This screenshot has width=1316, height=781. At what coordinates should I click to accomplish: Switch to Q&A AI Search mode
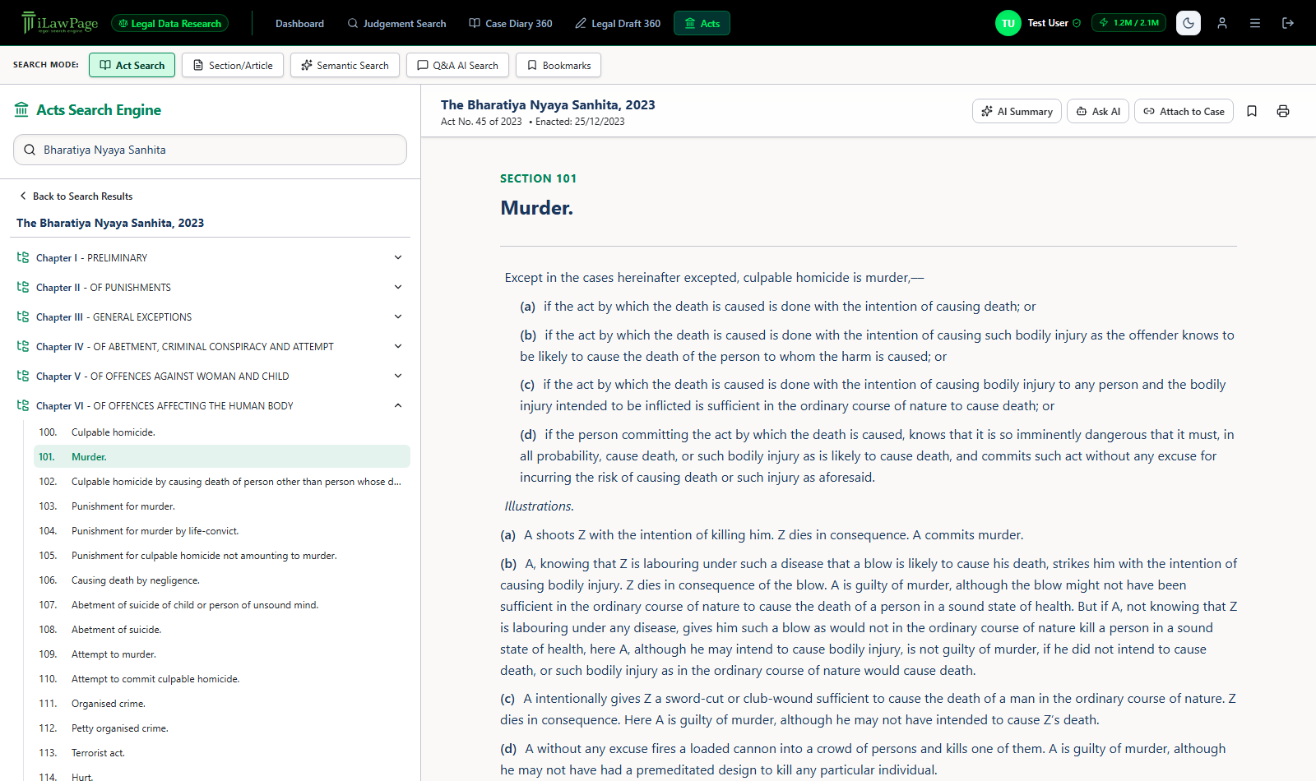click(457, 65)
